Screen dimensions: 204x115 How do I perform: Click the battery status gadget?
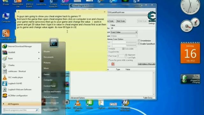click(x=190, y=79)
